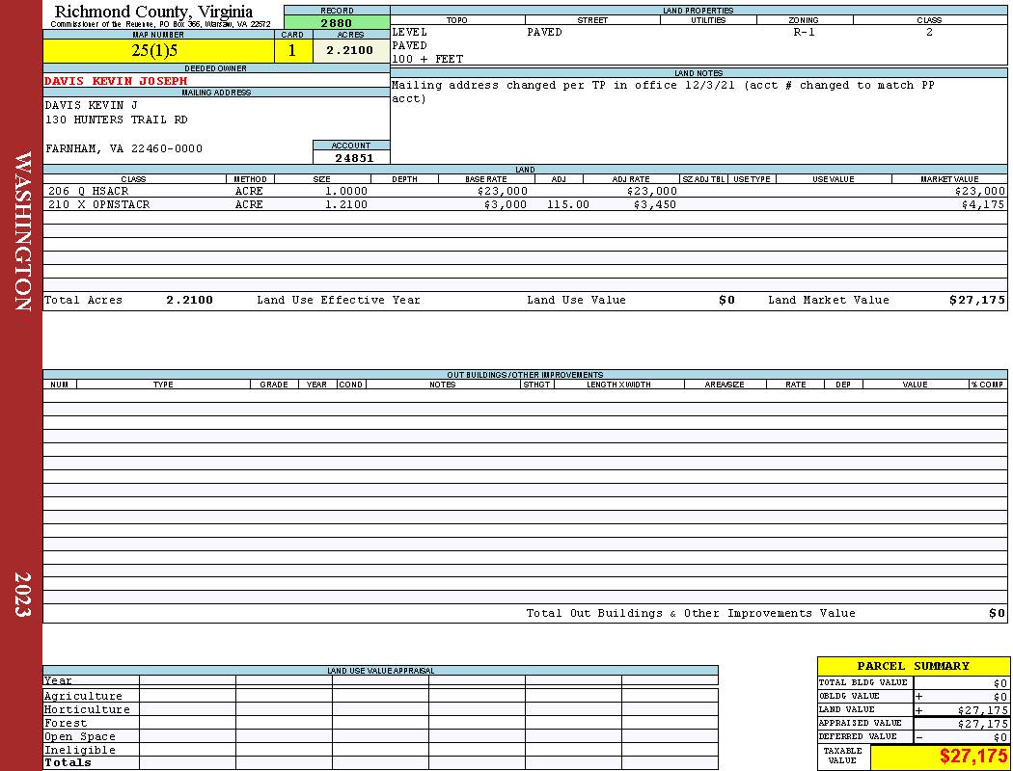Click the red taxable value $27,175
The width and height of the screenshot is (1013, 771).
(972, 757)
